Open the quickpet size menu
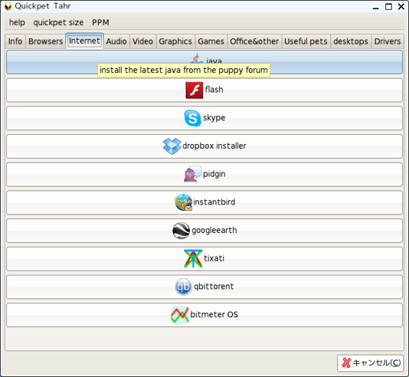Screen dimensions: 409x377 coord(58,22)
